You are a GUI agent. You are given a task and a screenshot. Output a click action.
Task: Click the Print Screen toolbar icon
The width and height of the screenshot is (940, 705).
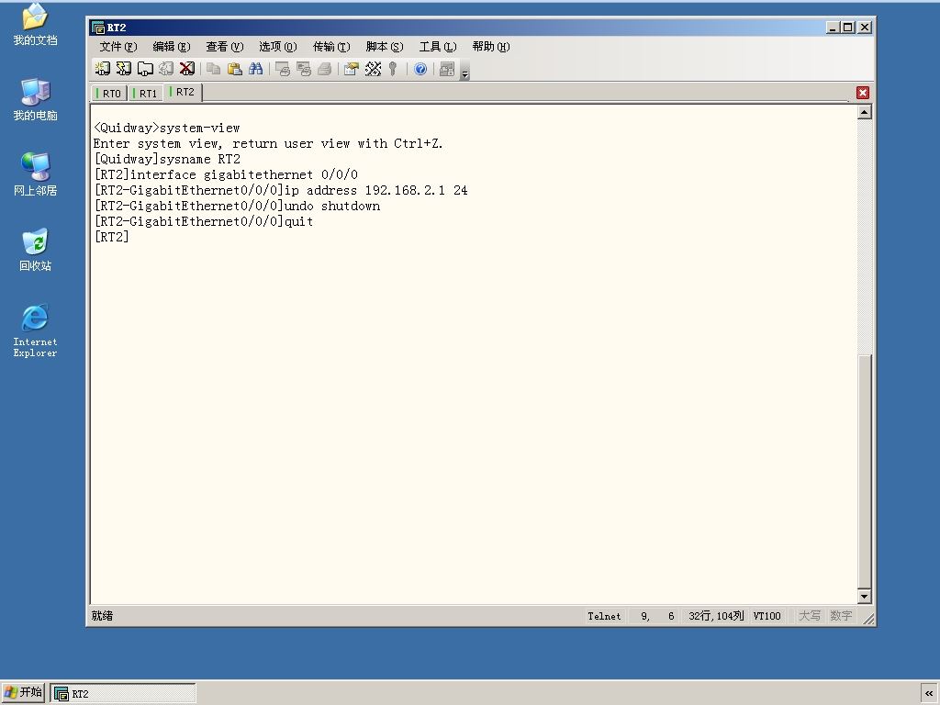point(283,69)
